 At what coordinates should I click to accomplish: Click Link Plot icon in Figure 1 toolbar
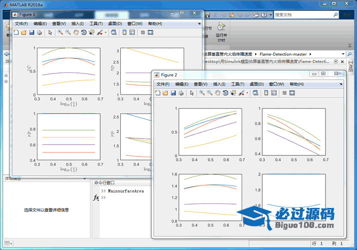(x=114, y=32)
